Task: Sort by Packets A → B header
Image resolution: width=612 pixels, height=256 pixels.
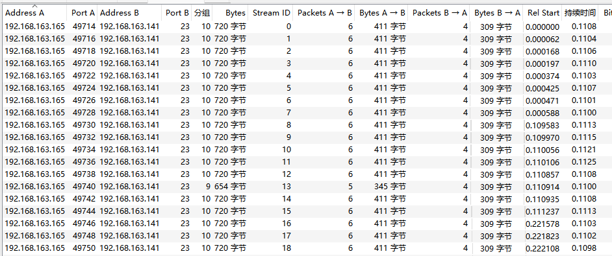Action: pyautogui.click(x=324, y=12)
